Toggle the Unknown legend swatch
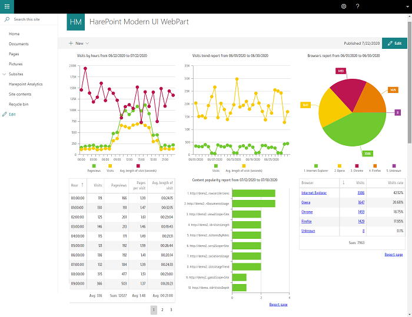Screen dimensions: 412x317 [x=394, y=166]
